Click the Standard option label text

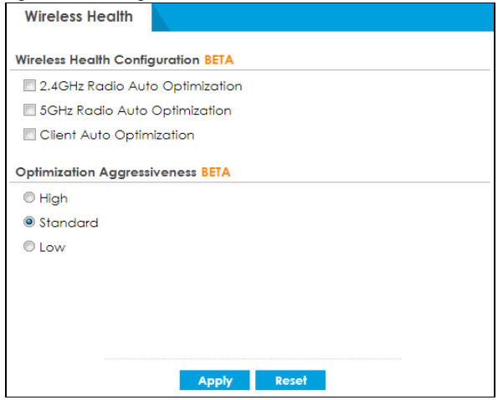(x=69, y=223)
